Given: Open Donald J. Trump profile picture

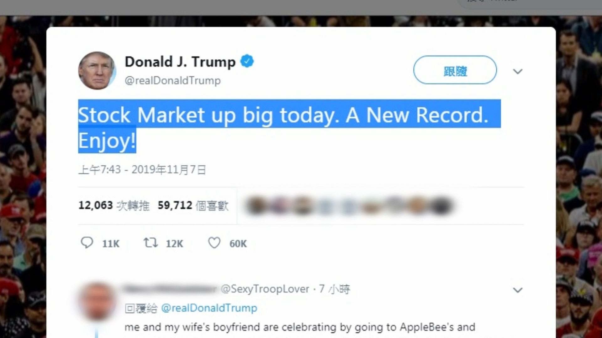Looking at the screenshot, I should pyautogui.click(x=97, y=71).
